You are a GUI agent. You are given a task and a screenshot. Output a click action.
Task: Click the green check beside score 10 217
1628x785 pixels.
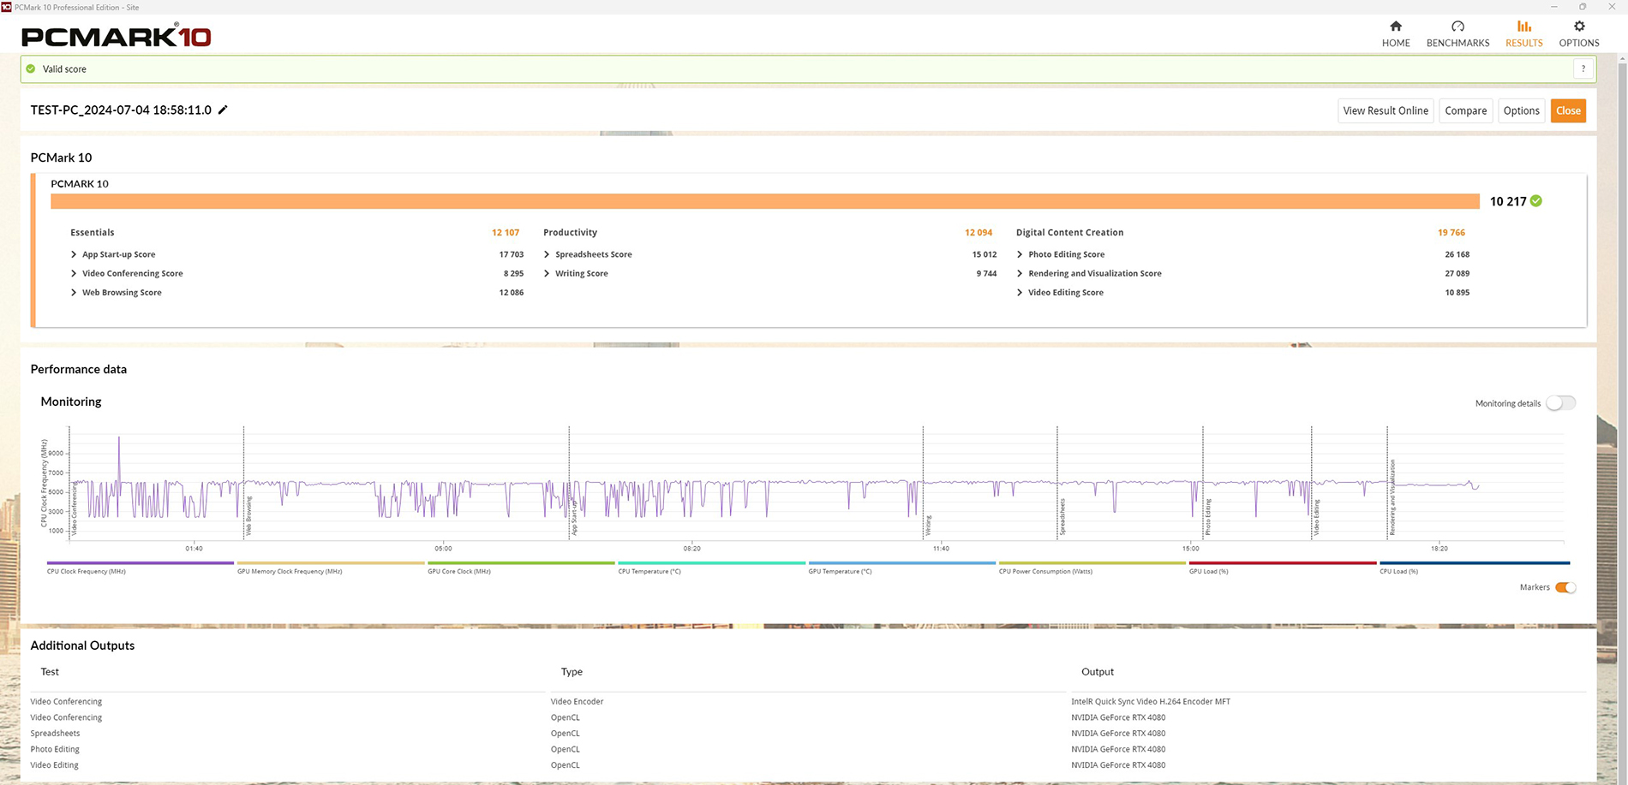pyautogui.click(x=1536, y=201)
